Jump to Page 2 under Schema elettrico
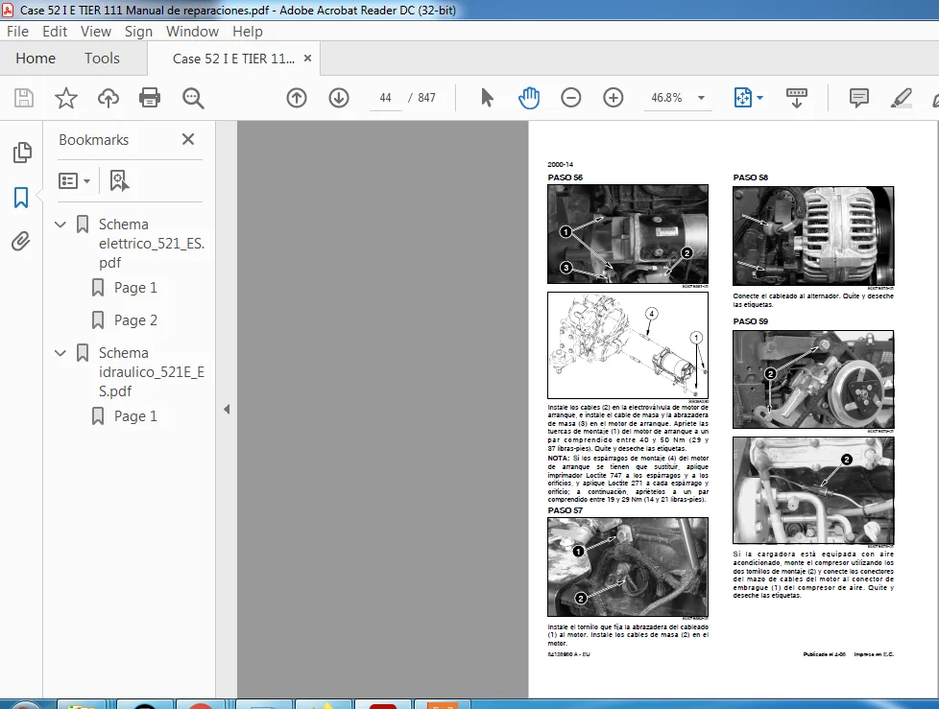This screenshot has width=939, height=709. tap(136, 320)
